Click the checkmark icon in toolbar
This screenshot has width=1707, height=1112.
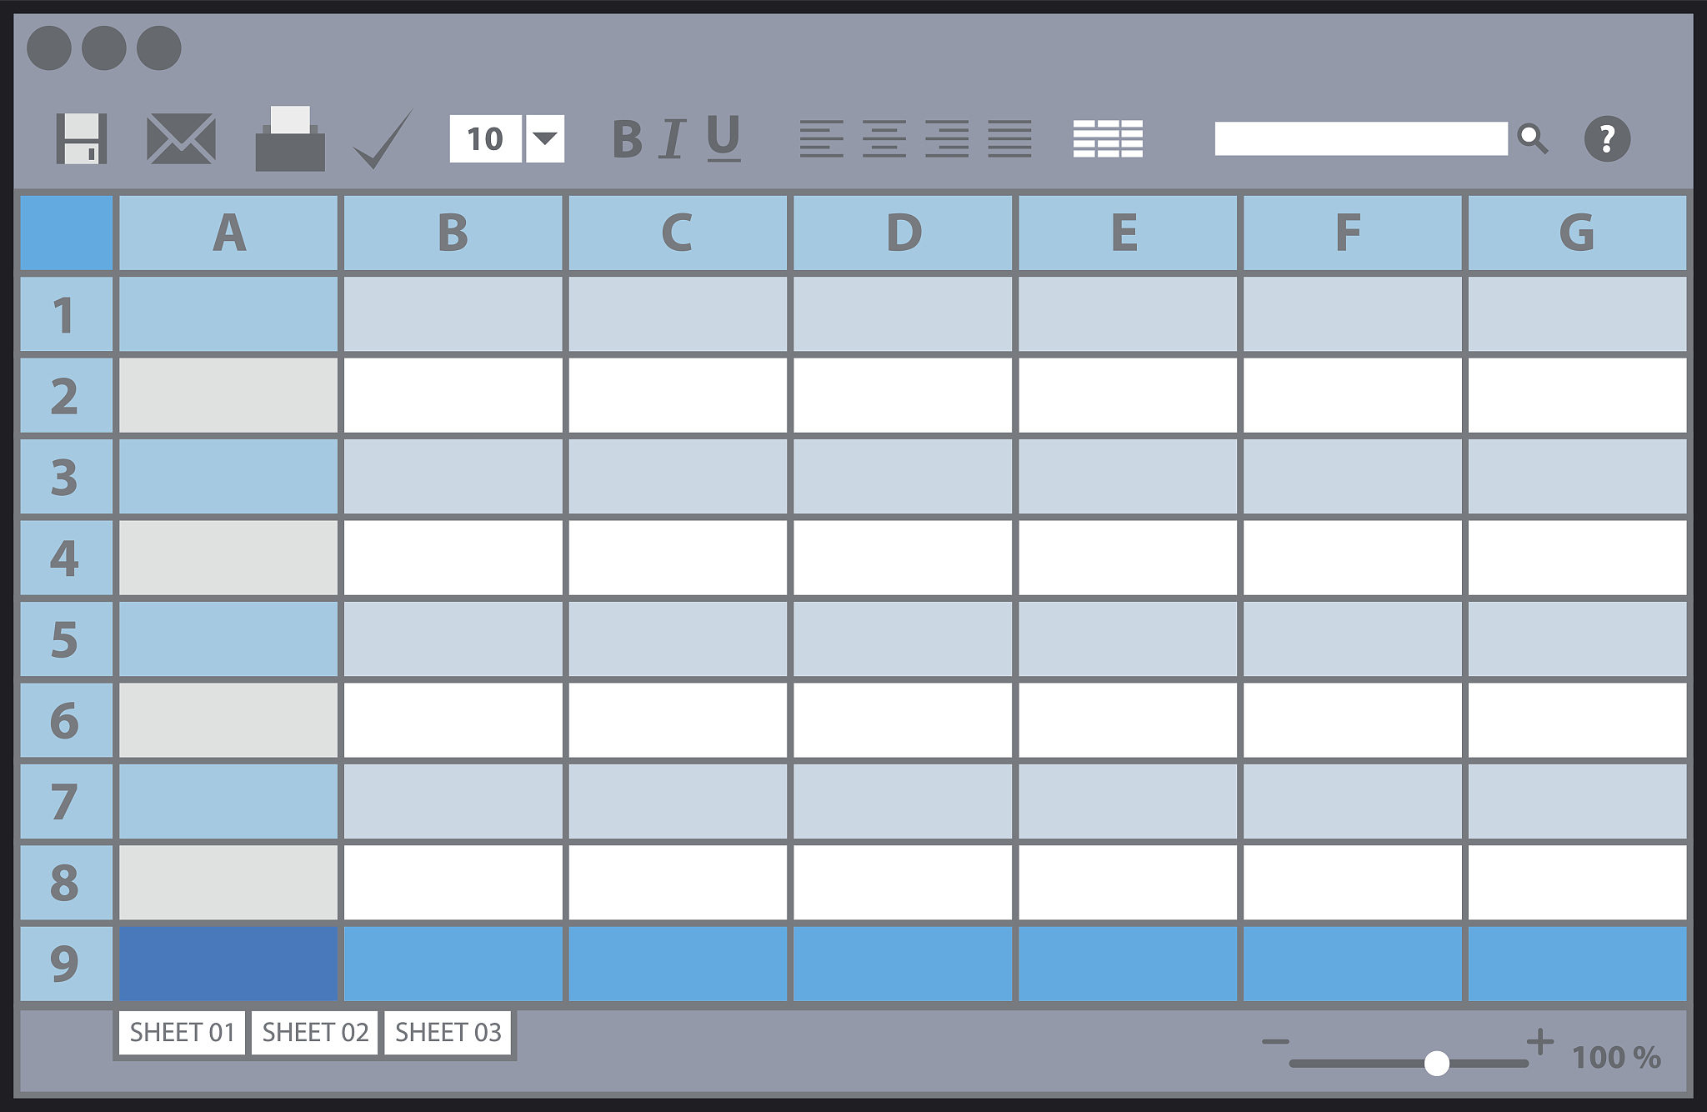pyautogui.click(x=383, y=140)
